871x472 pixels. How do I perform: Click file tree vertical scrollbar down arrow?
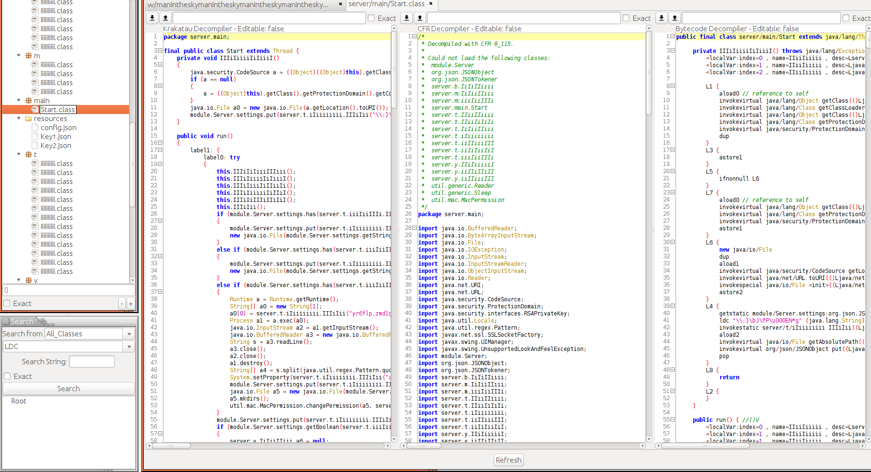click(x=132, y=280)
